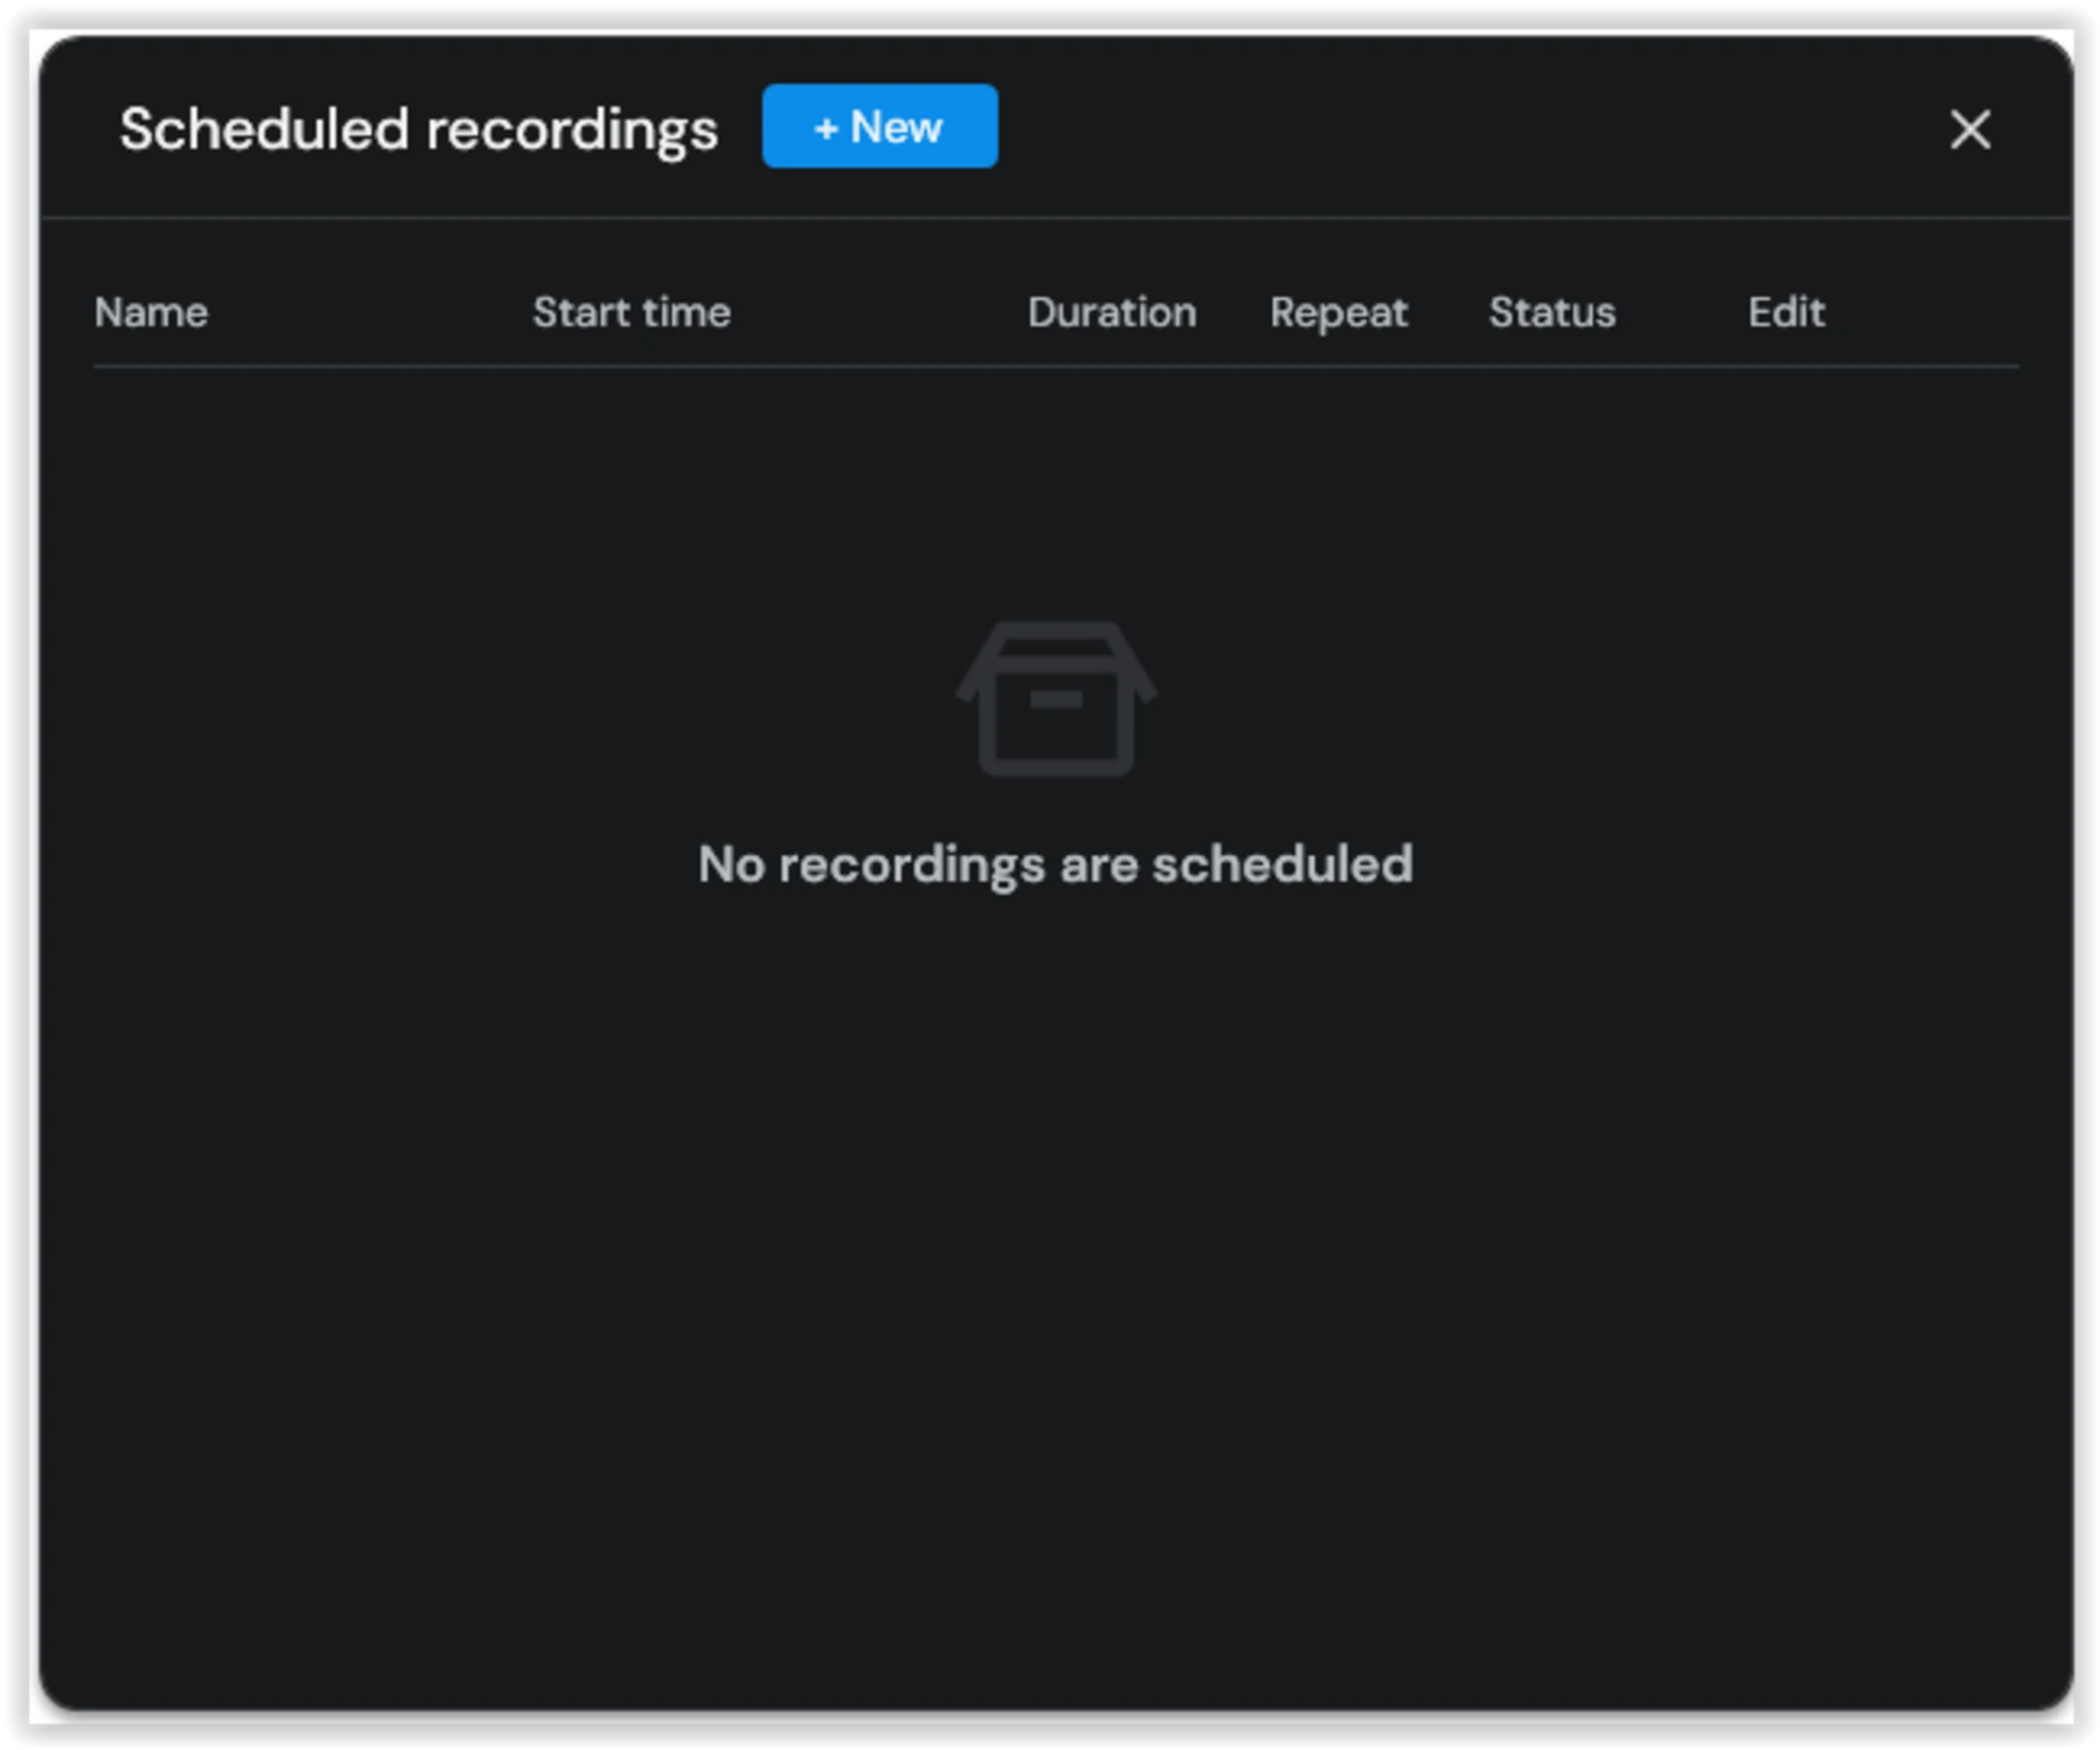Click the Start time column header
2100x1750 pixels.
pyautogui.click(x=632, y=313)
